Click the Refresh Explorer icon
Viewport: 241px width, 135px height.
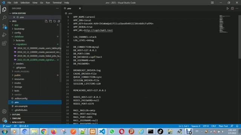[55, 21]
